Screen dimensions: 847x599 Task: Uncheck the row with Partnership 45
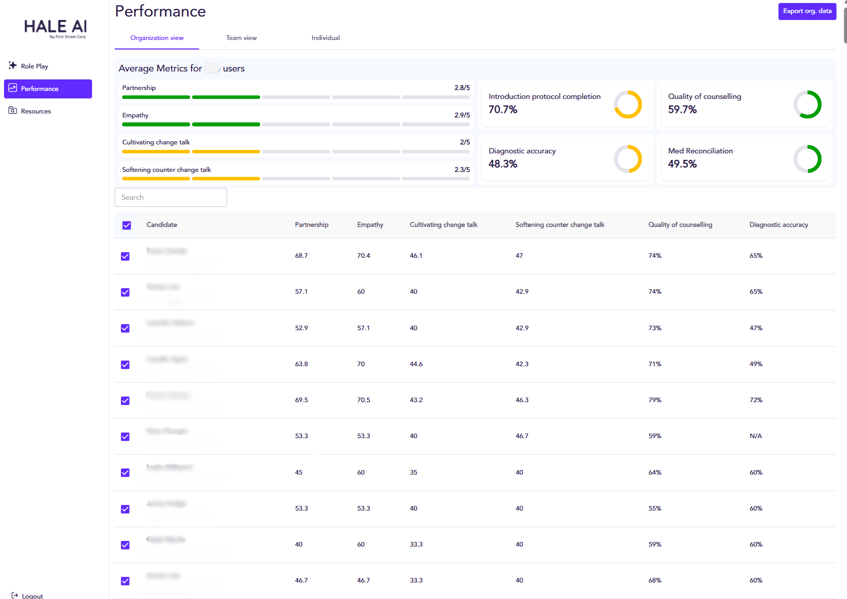pos(125,473)
